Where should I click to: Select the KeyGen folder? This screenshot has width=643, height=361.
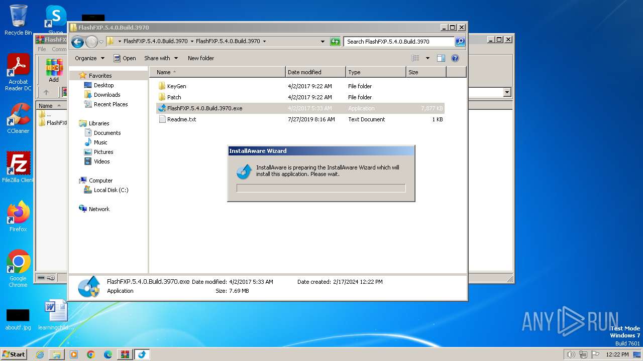(176, 86)
